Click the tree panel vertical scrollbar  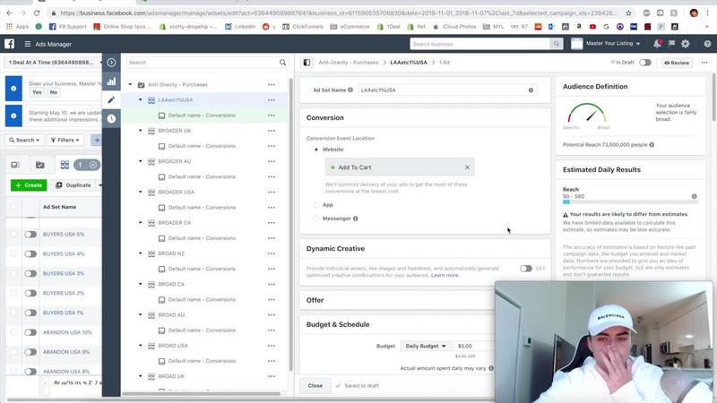pos(290,224)
